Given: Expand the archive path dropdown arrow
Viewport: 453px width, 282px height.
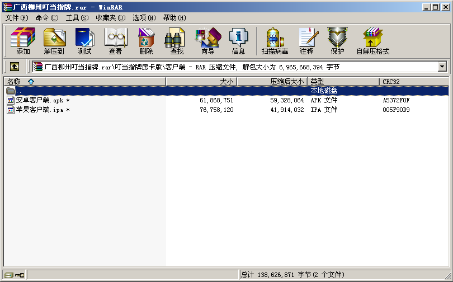Looking at the screenshot, I should [x=442, y=67].
